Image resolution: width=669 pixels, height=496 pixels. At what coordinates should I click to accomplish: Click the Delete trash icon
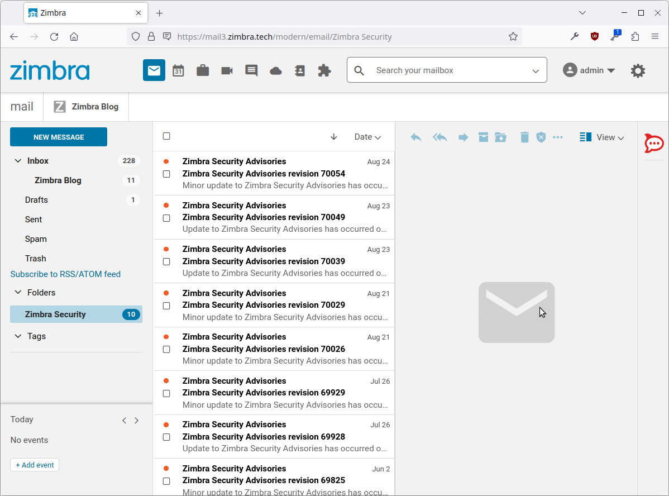tap(524, 137)
